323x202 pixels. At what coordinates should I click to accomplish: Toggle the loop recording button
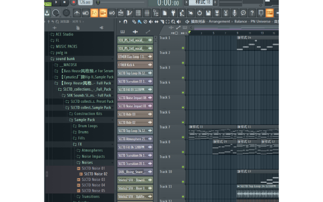(112, 13)
